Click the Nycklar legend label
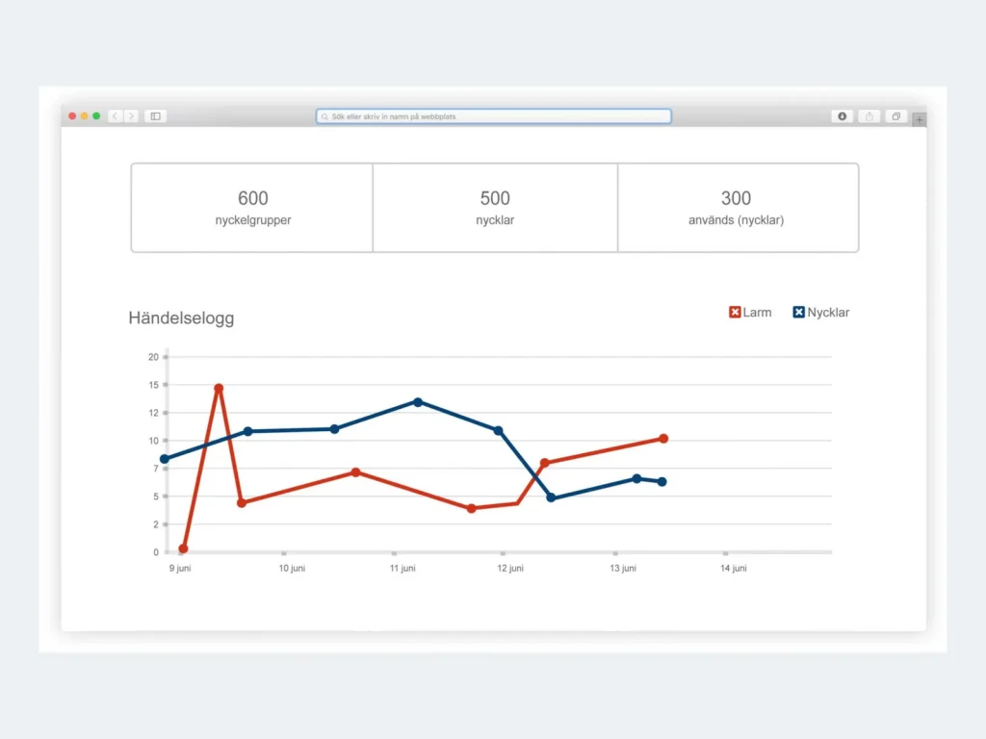 click(828, 313)
